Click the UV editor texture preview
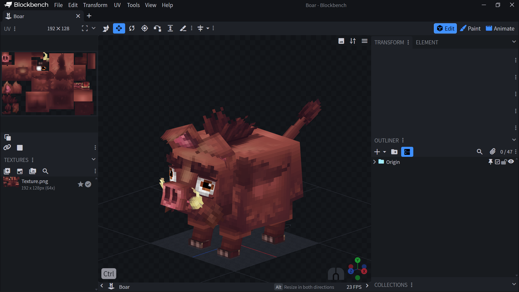Image resolution: width=519 pixels, height=292 pixels. tap(49, 84)
